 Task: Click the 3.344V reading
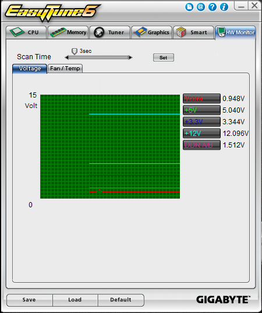coord(233,121)
